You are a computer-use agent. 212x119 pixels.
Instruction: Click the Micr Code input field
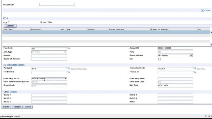click(x=175, y=85)
